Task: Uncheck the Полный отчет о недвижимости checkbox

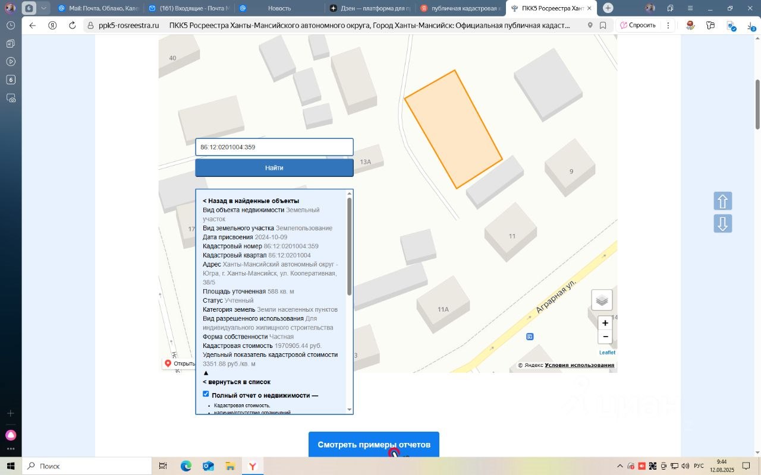Action: point(206,394)
